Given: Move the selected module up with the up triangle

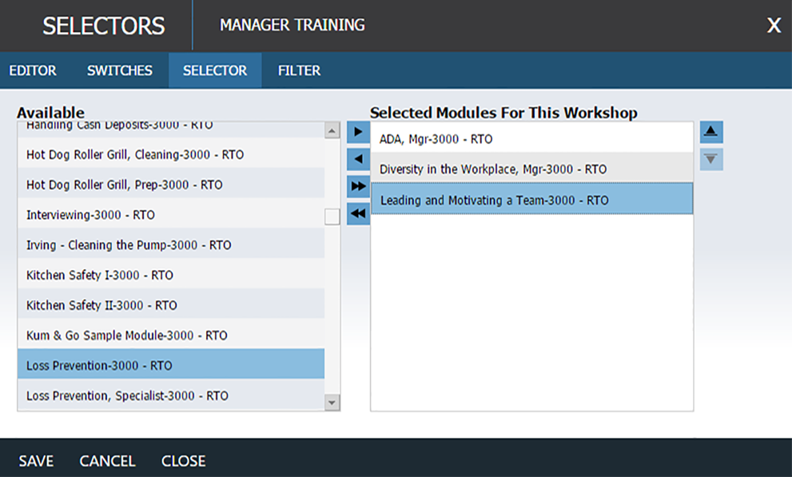Looking at the screenshot, I should coord(711,132).
